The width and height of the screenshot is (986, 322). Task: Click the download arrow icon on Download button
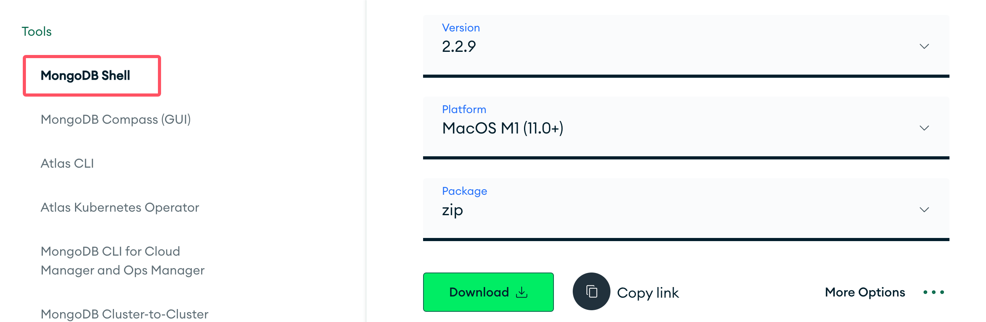pyautogui.click(x=522, y=292)
